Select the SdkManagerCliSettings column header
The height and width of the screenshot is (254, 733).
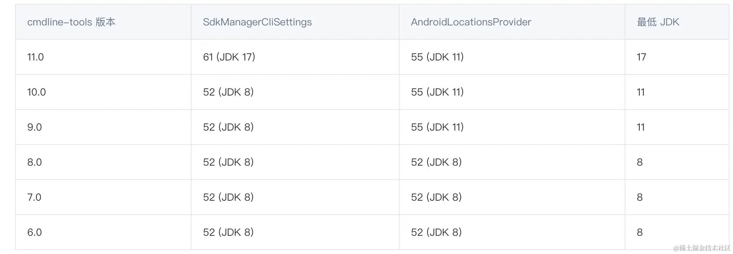pos(257,22)
